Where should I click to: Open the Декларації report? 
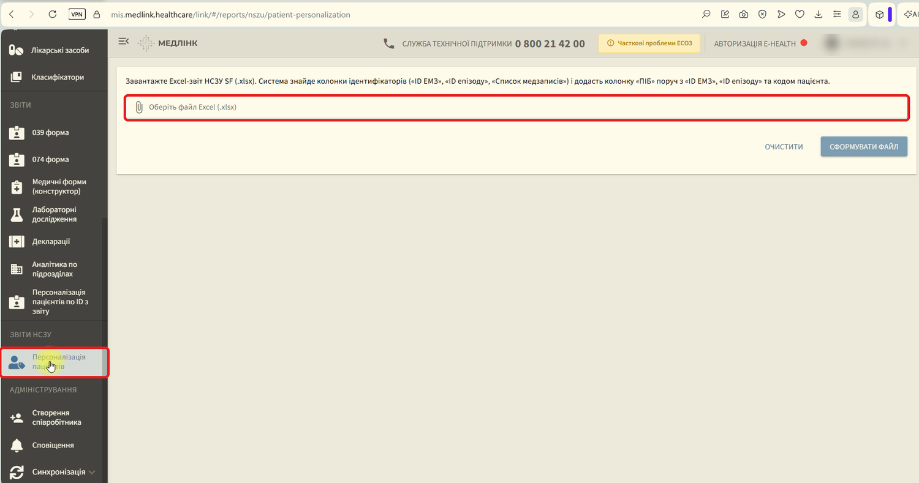click(54, 241)
